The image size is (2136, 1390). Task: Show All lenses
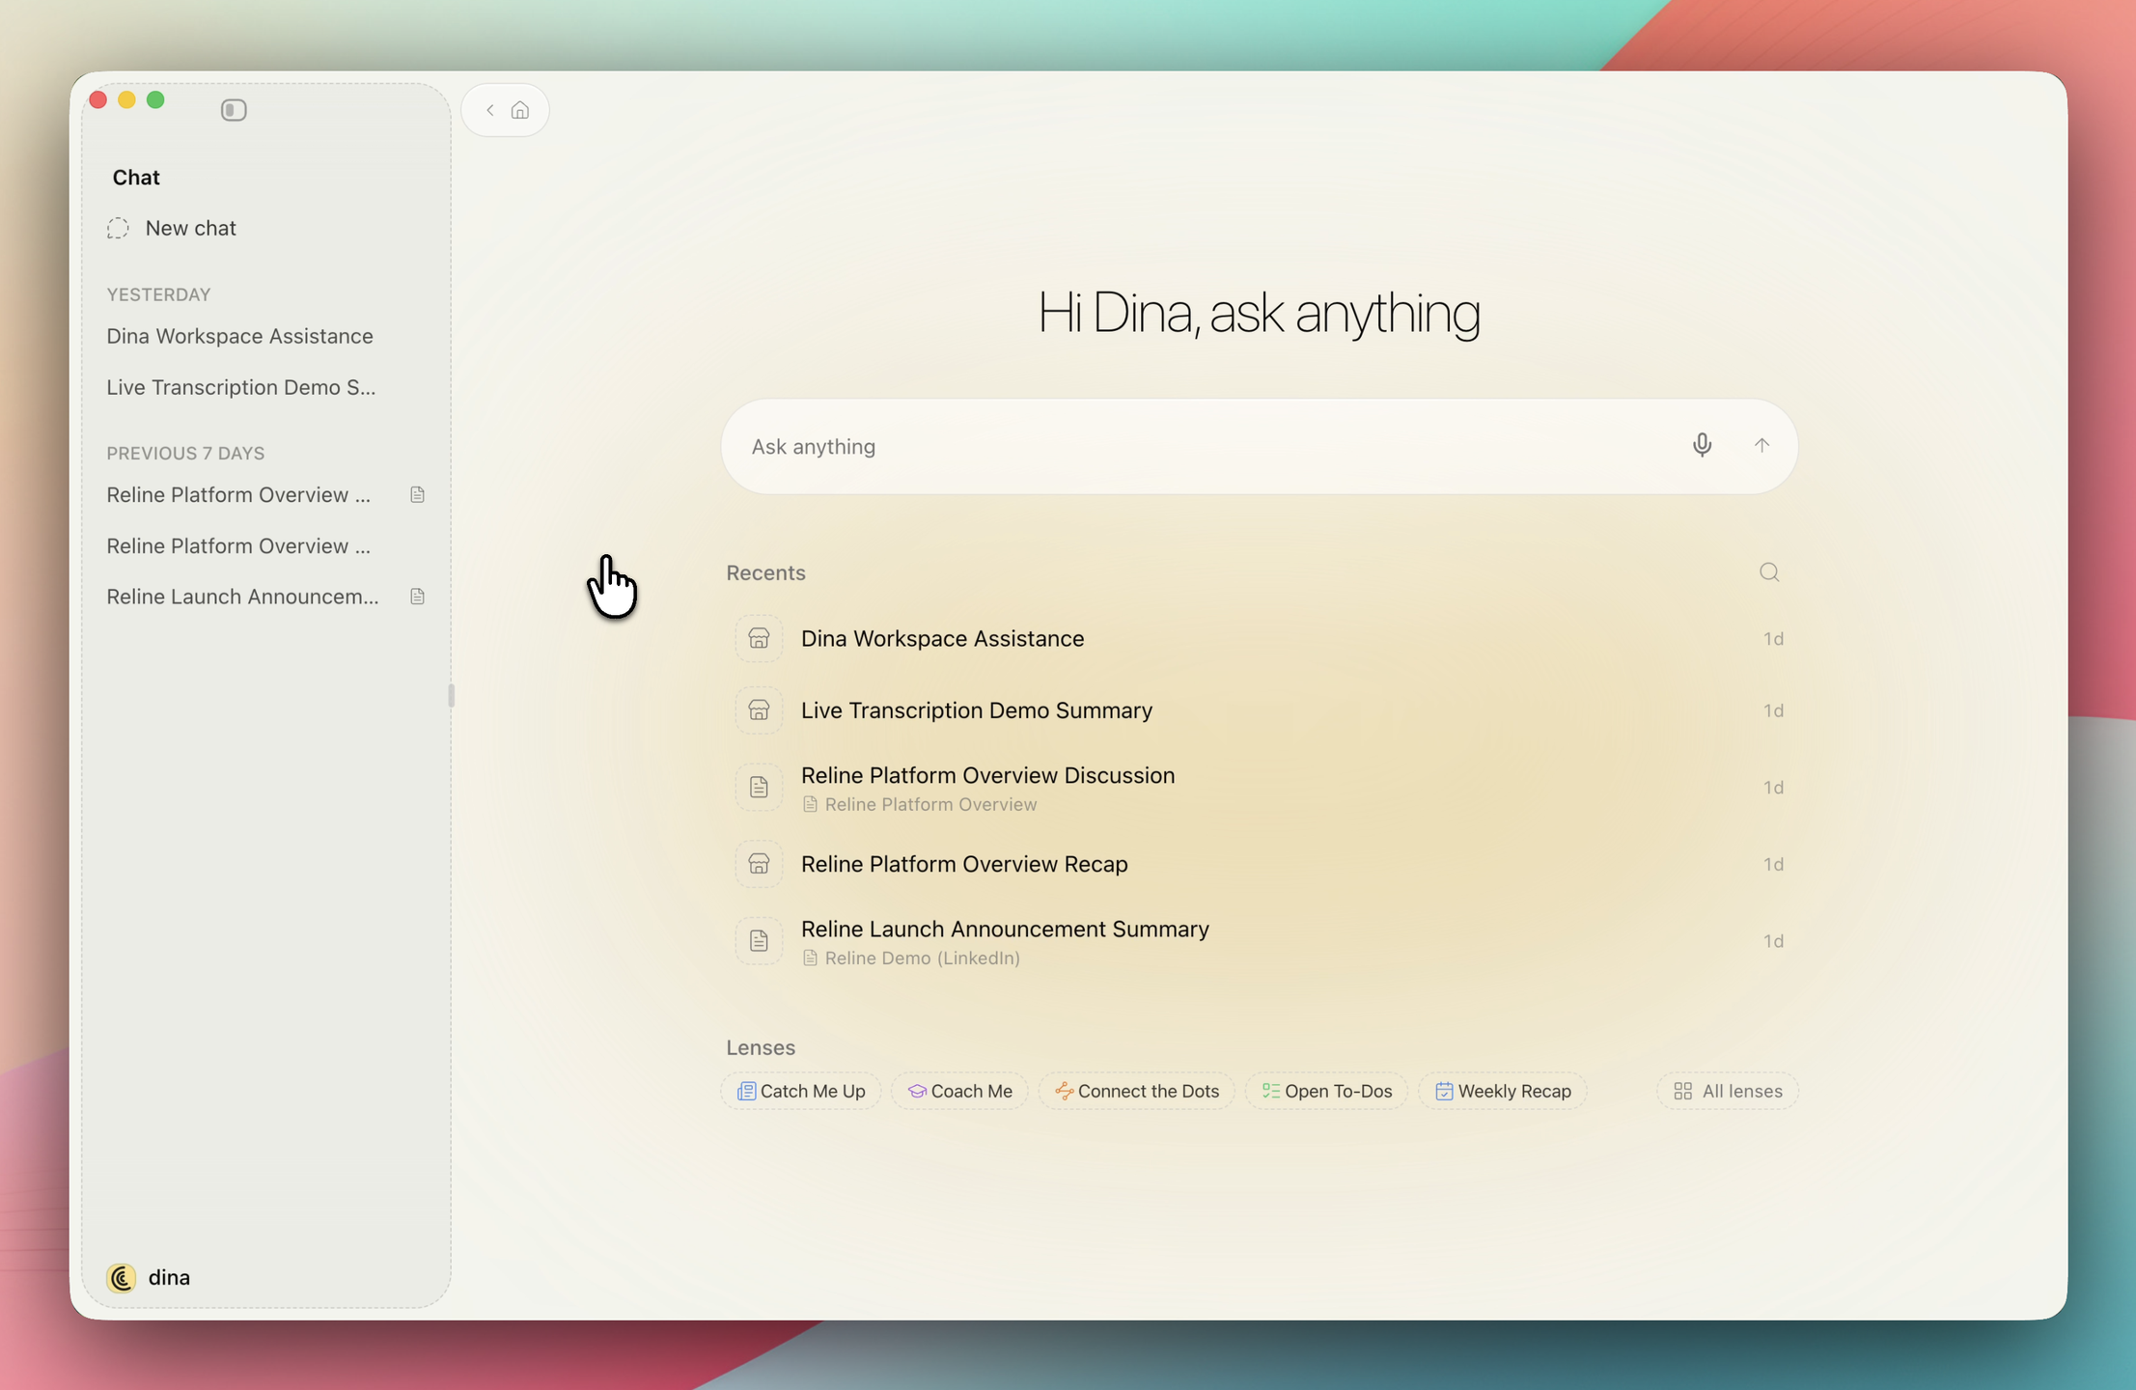(x=1728, y=1091)
